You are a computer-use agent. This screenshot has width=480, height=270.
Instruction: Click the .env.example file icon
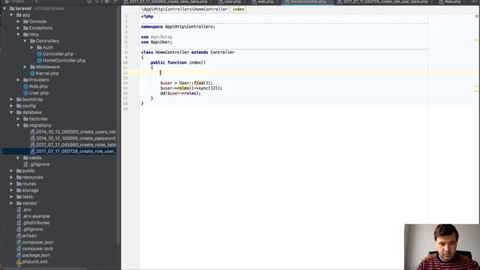(x=19, y=217)
